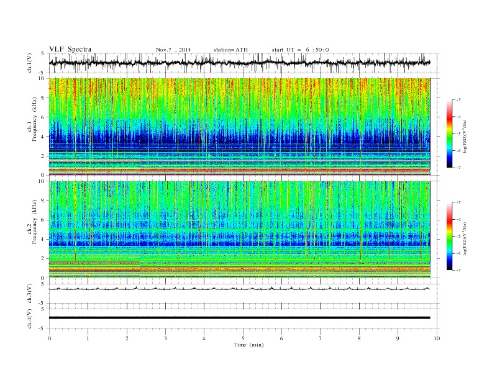Click the "ch.4(V)" axis label
Screen dimensions: 492x380
(30, 319)
